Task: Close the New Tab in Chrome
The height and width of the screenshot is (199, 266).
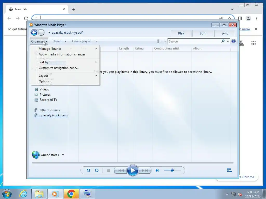Action: (x=64, y=9)
